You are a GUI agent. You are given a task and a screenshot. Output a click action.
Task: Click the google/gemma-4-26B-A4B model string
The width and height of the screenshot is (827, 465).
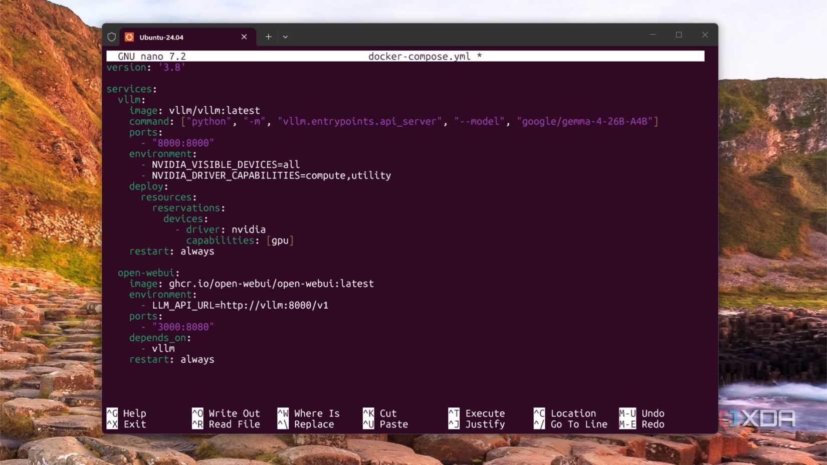click(x=584, y=121)
